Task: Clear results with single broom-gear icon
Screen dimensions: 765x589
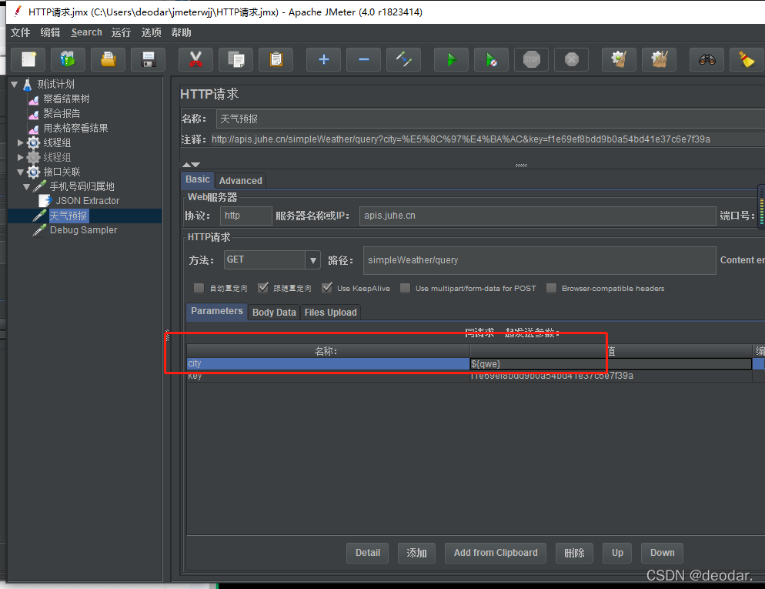Action: point(619,59)
